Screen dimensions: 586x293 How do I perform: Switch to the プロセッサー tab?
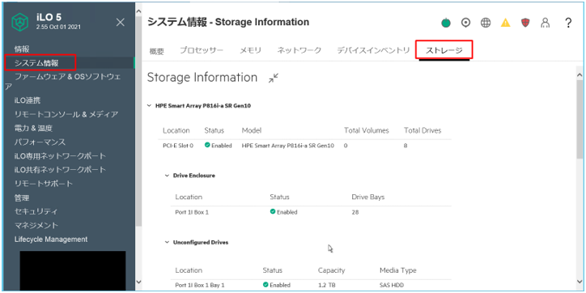pyautogui.click(x=202, y=50)
